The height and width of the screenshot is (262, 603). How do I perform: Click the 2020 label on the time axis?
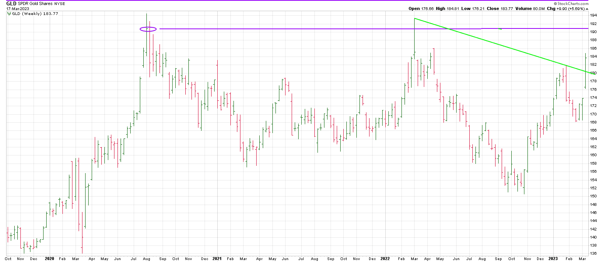coord(49,259)
